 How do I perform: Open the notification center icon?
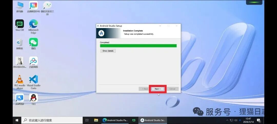click(x=259, y=120)
